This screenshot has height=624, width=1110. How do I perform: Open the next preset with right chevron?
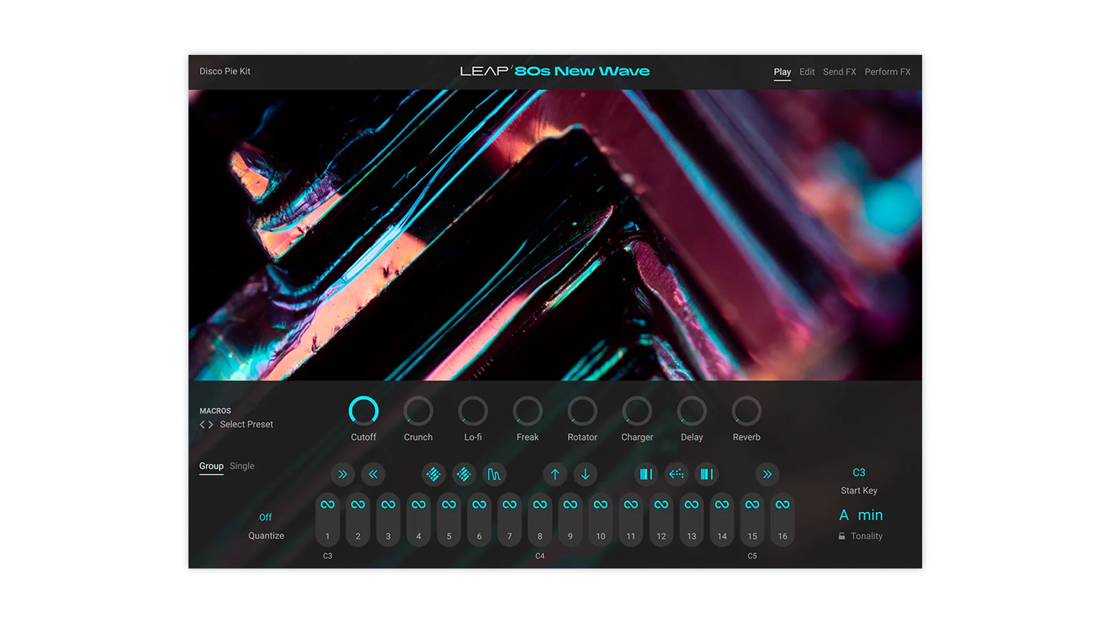tap(210, 425)
